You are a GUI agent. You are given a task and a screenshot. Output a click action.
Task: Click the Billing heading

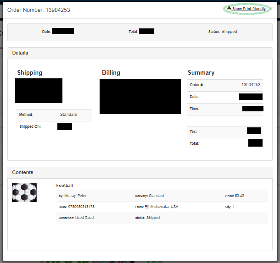(111, 72)
